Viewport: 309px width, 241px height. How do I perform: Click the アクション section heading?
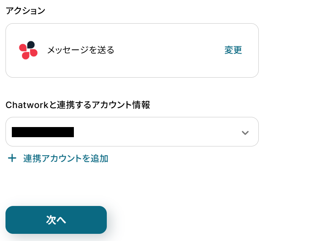25,11
